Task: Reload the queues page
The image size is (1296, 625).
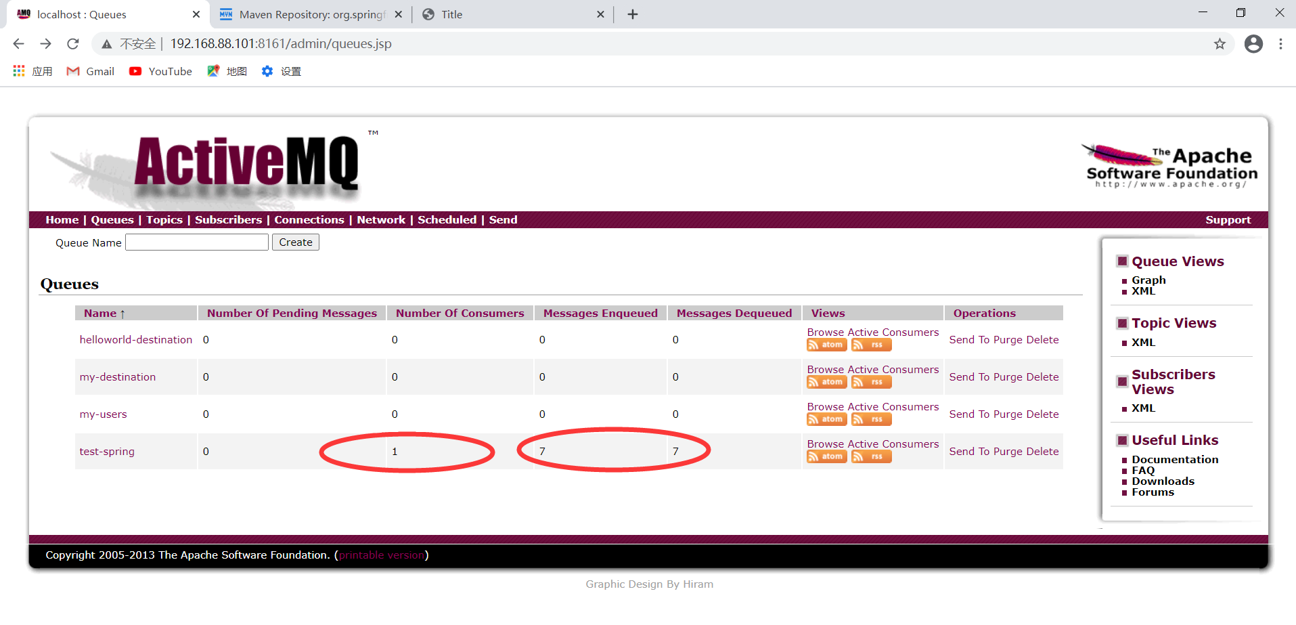Action: pyautogui.click(x=73, y=44)
